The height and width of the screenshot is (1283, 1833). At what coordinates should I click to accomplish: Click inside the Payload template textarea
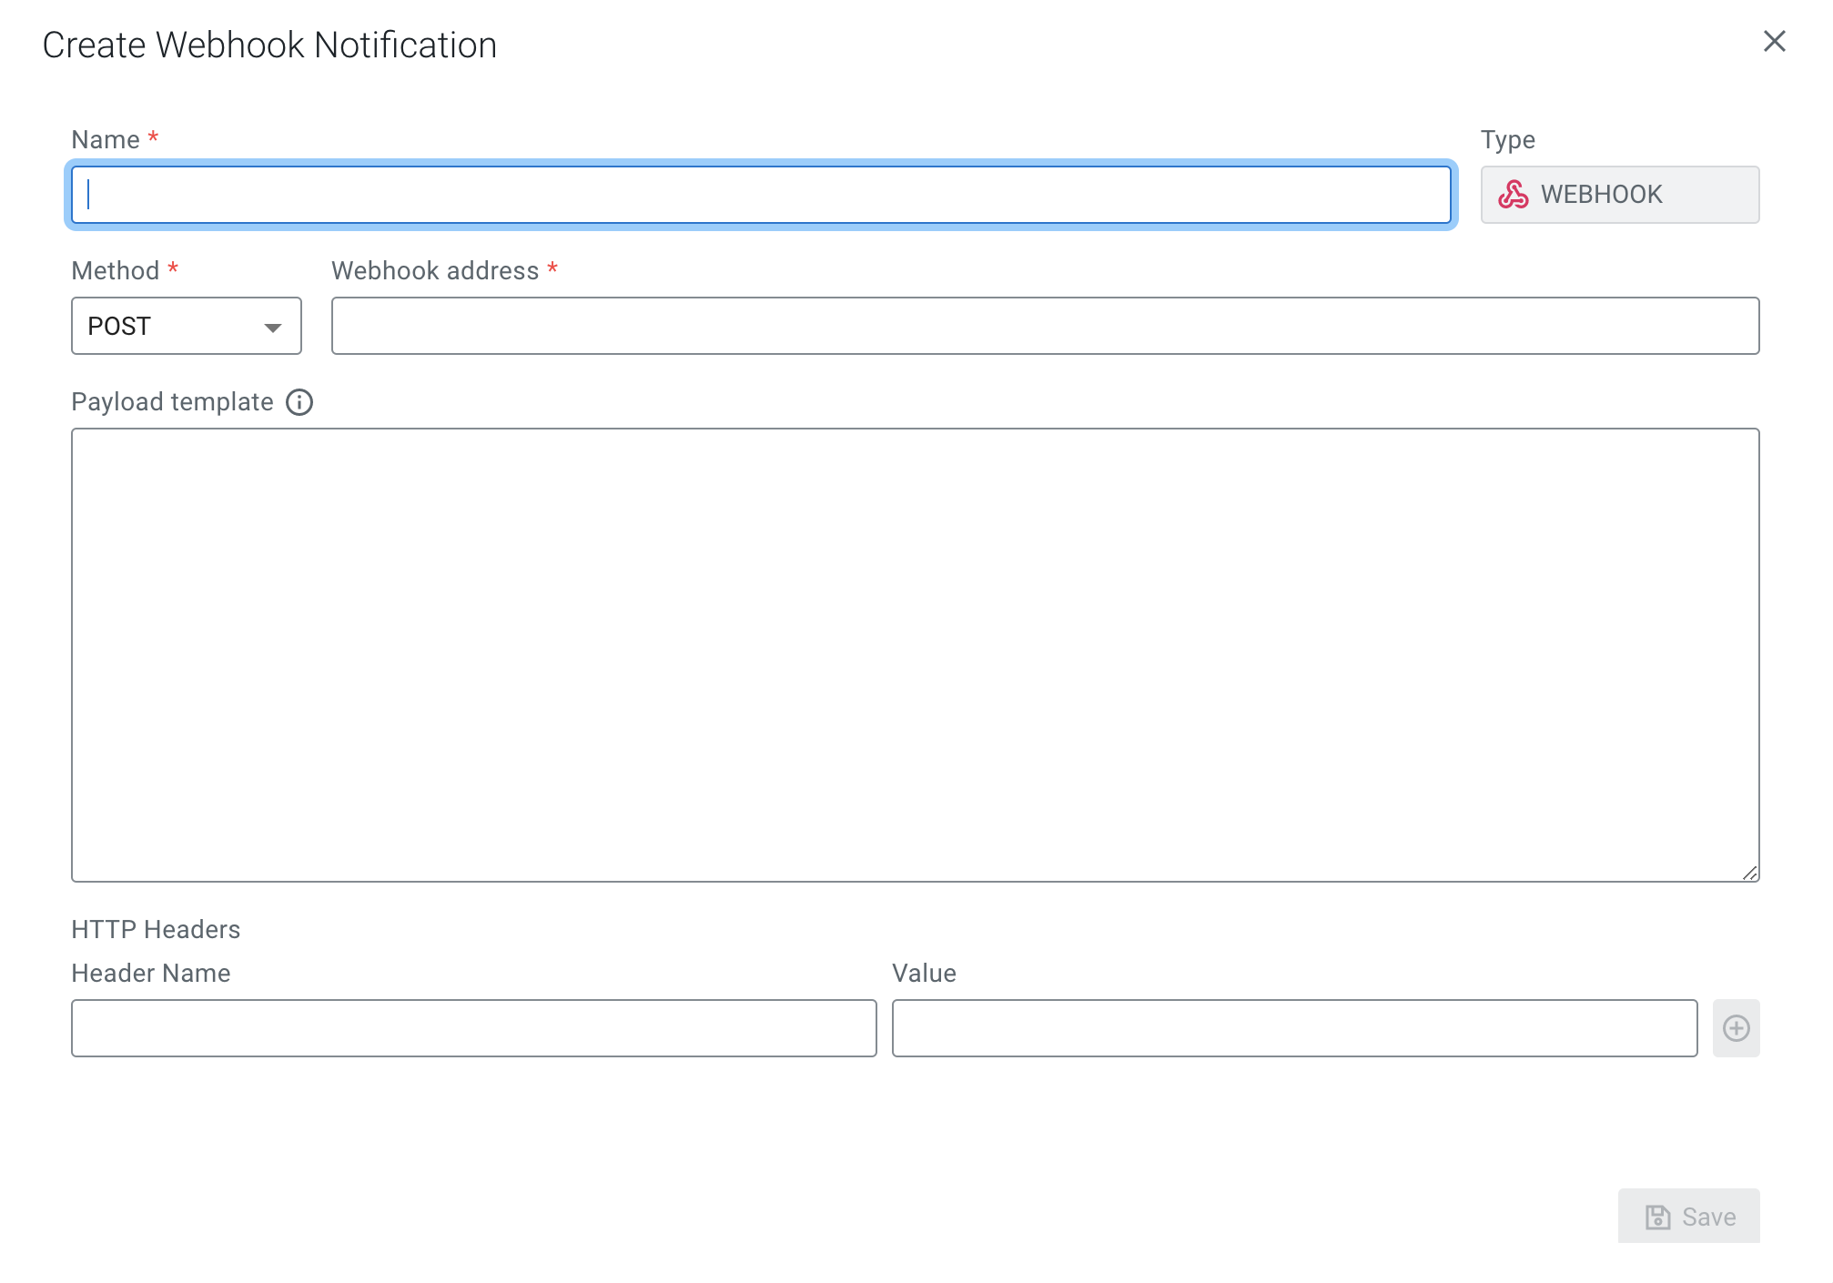click(915, 655)
